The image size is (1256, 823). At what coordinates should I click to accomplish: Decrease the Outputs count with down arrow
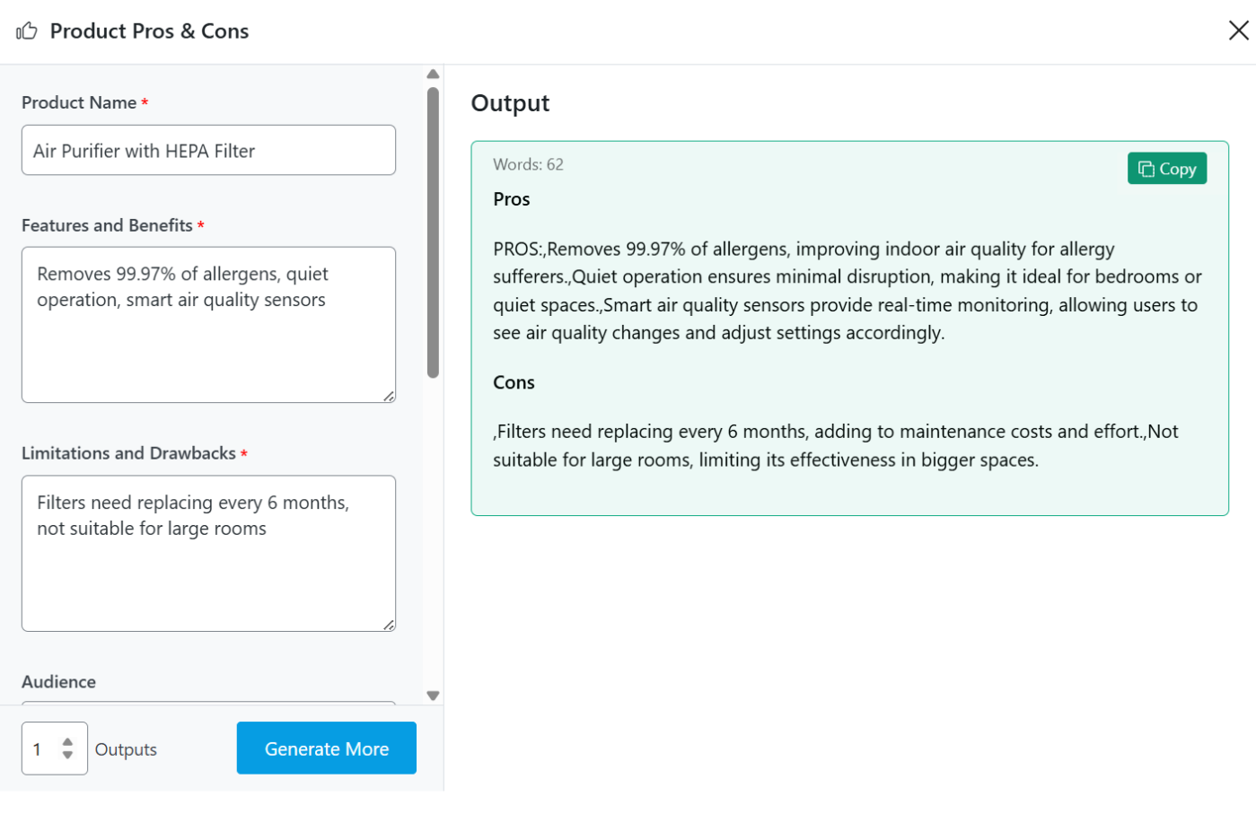click(67, 756)
